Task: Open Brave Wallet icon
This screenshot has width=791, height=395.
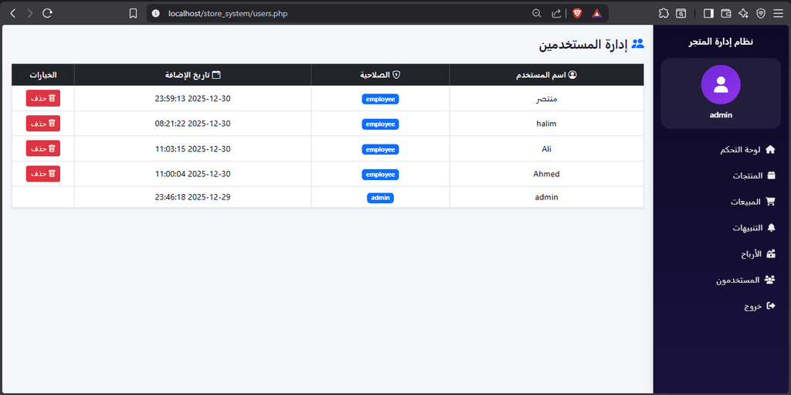Action: [x=726, y=14]
